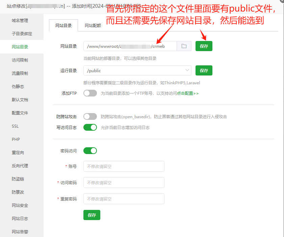Click the folder browse icon beside 网站目录 path
The height and width of the screenshot is (237, 284).
click(184, 46)
